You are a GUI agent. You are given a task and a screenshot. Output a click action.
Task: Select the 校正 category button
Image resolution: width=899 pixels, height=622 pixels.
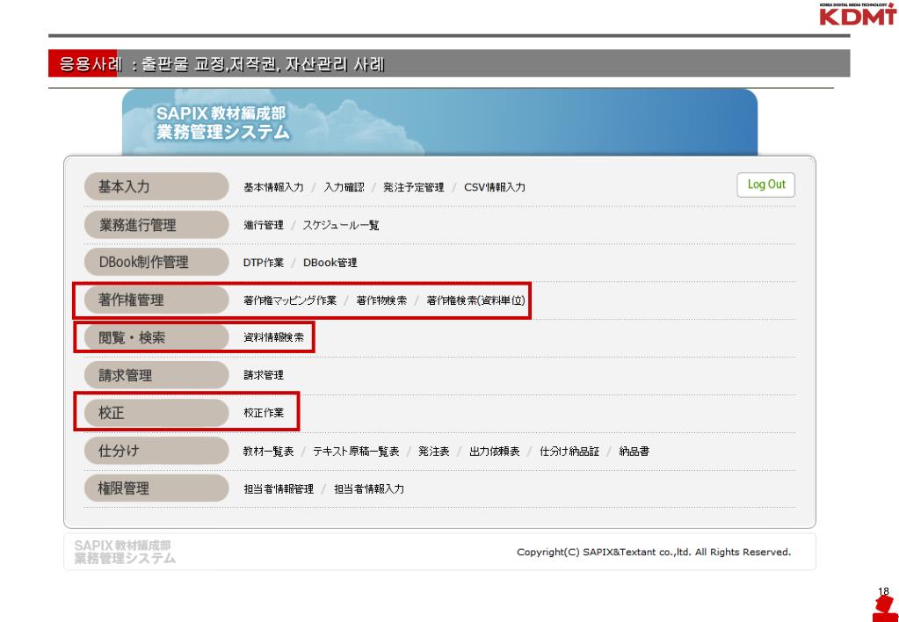[x=156, y=413]
